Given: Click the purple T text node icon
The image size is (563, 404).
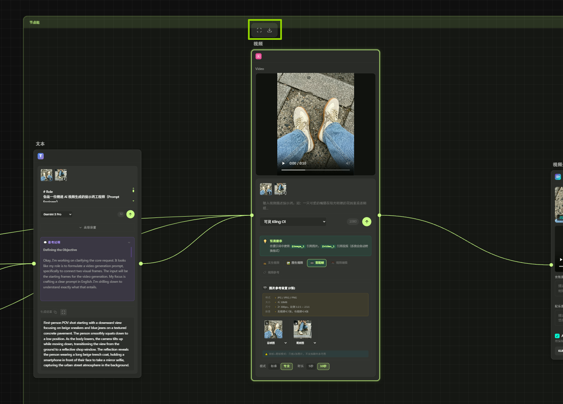Looking at the screenshot, I should [41, 156].
